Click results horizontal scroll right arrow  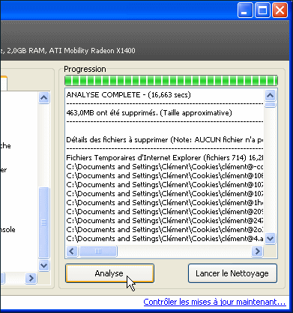[257, 251]
